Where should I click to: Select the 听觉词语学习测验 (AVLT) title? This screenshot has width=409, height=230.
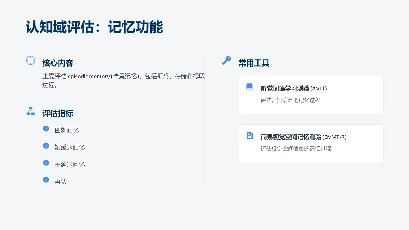coord(294,88)
